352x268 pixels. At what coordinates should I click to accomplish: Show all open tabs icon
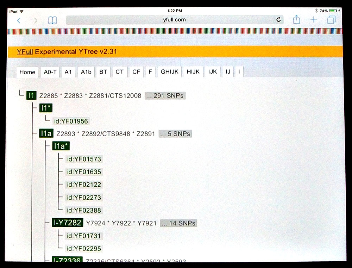[331, 20]
